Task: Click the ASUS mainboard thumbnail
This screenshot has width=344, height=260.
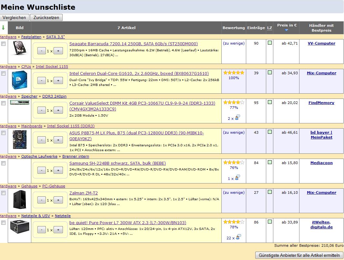Action: coord(20,140)
